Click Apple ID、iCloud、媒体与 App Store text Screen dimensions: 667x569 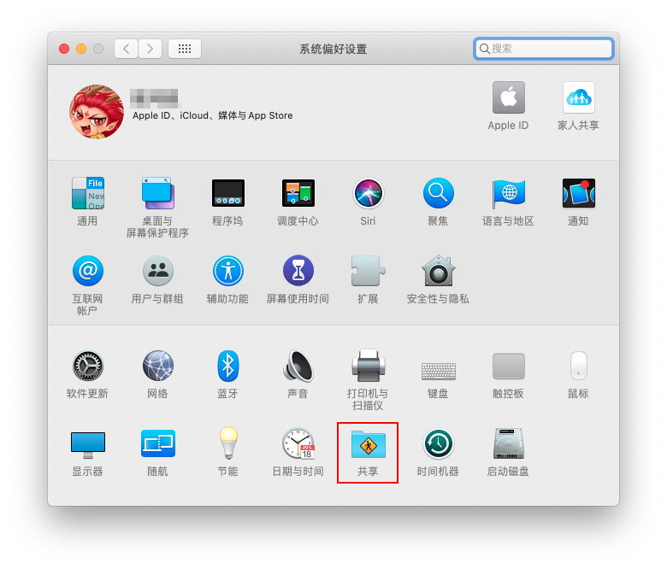pos(212,115)
